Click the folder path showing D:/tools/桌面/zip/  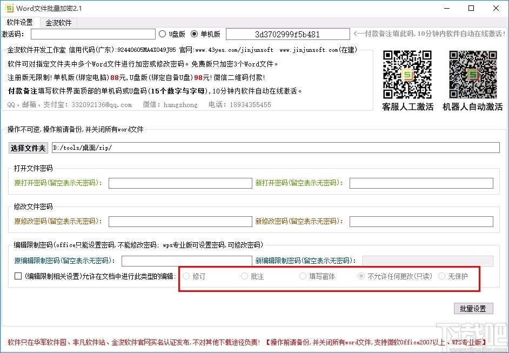point(274,148)
